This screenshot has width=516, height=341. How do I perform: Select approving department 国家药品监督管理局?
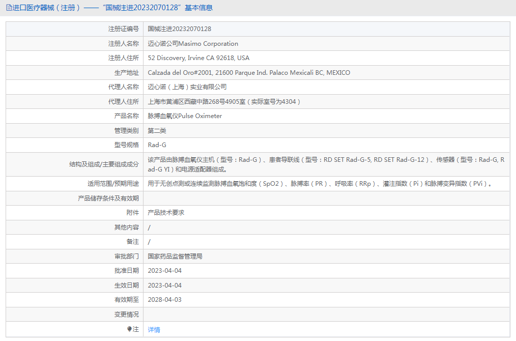coord(175,256)
